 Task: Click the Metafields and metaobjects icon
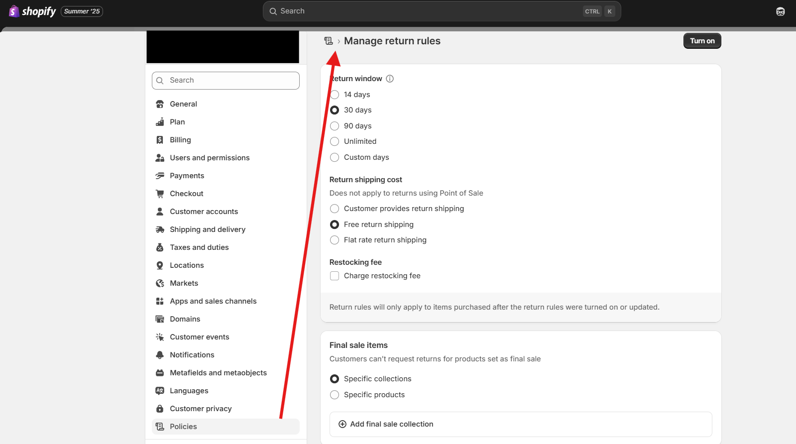160,373
